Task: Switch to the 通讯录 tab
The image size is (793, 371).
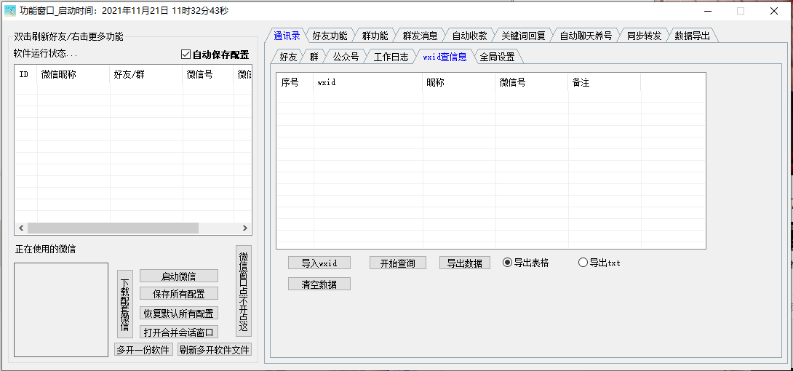Action: click(287, 36)
